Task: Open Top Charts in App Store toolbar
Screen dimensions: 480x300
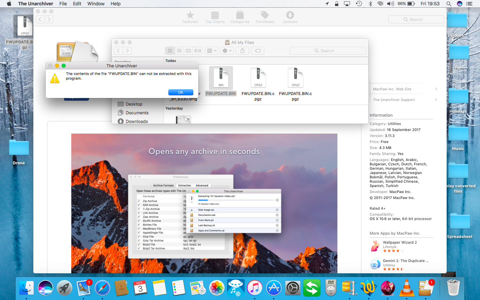Action: click(215, 17)
